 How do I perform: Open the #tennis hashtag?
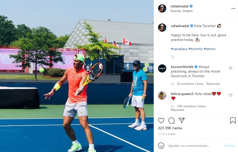tap(210, 49)
